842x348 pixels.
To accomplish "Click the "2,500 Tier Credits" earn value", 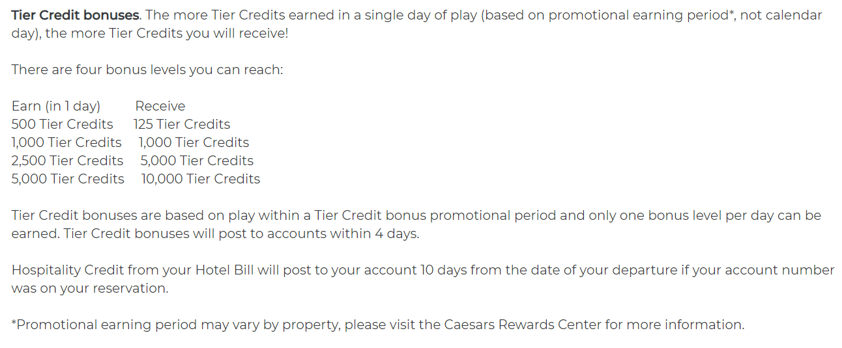I will 67,161.
